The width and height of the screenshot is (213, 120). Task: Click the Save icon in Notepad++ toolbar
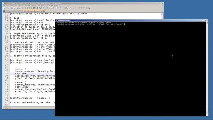pyautogui.click(x=9, y=8)
